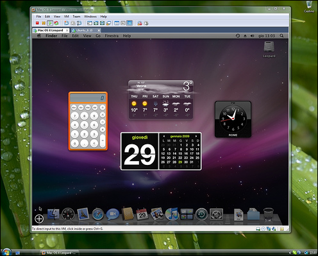Open Finder from the Mac dock
Screen dimensions: 318x256
coord(53,214)
